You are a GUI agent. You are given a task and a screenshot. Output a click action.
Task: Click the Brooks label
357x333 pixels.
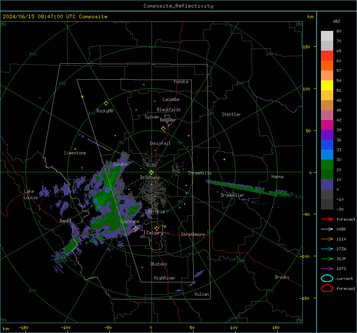click(x=282, y=277)
